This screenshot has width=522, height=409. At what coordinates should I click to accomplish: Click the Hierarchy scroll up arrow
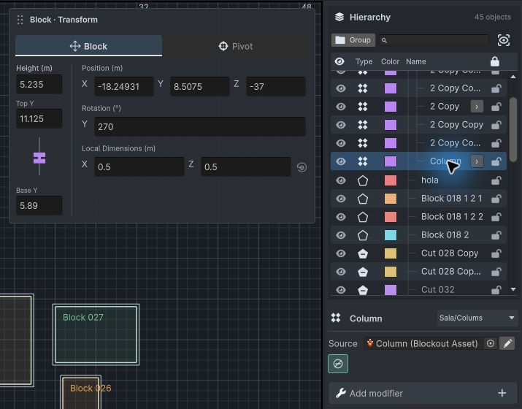pos(513,77)
